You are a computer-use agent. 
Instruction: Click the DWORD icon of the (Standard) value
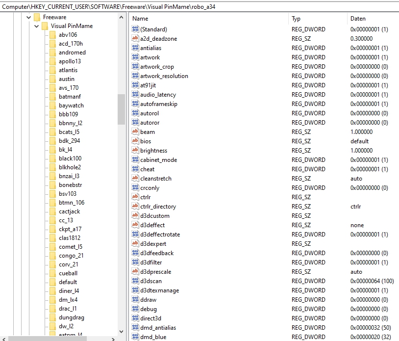(135, 29)
